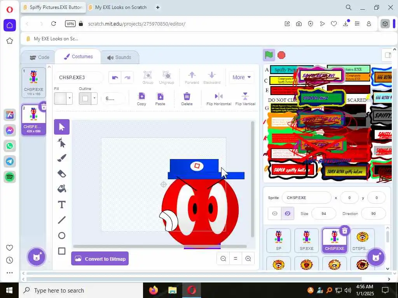The width and height of the screenshot is (398, 298).
Task: Delete the CHSP.EXE sprite with trash icon
Action: pyautogui.click(x=344, y=231)
